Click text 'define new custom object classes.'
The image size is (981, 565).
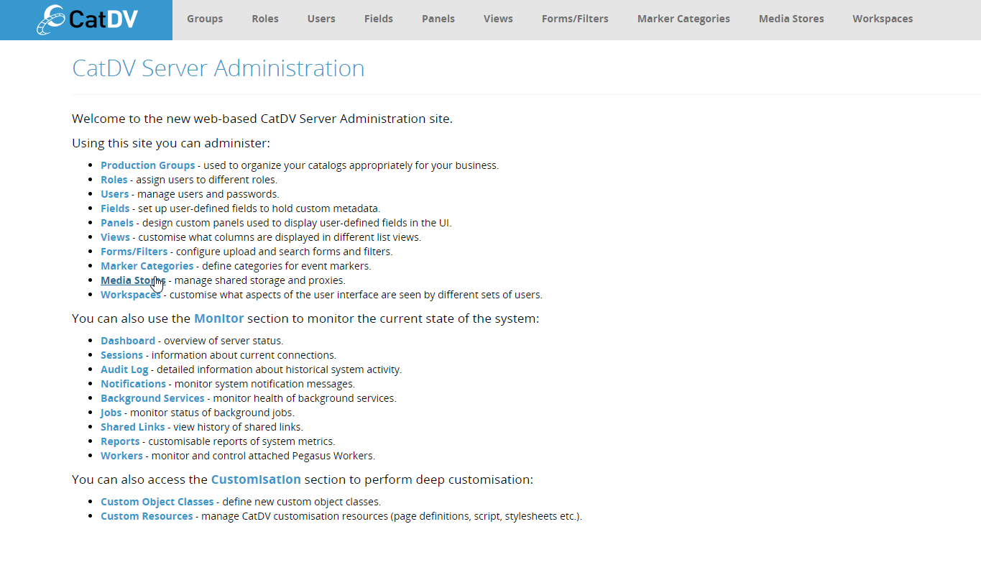point(302,502)
